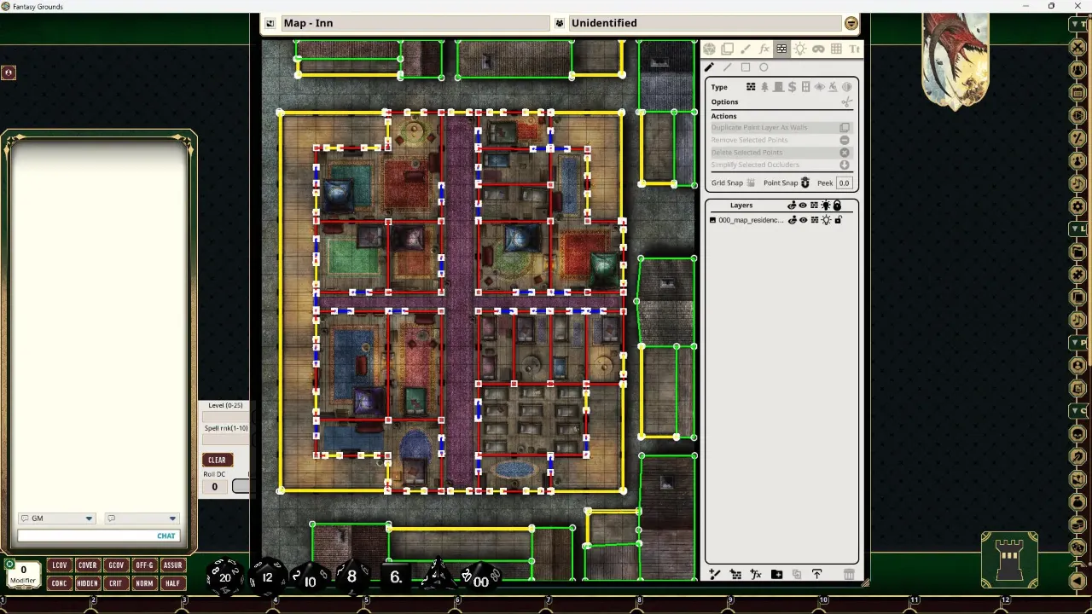Toggle token icon on 000_map_residence layer

point(792,220)
